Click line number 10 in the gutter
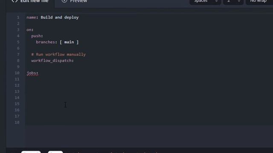Viewport: 273px width, 153px height. [17, 73]
